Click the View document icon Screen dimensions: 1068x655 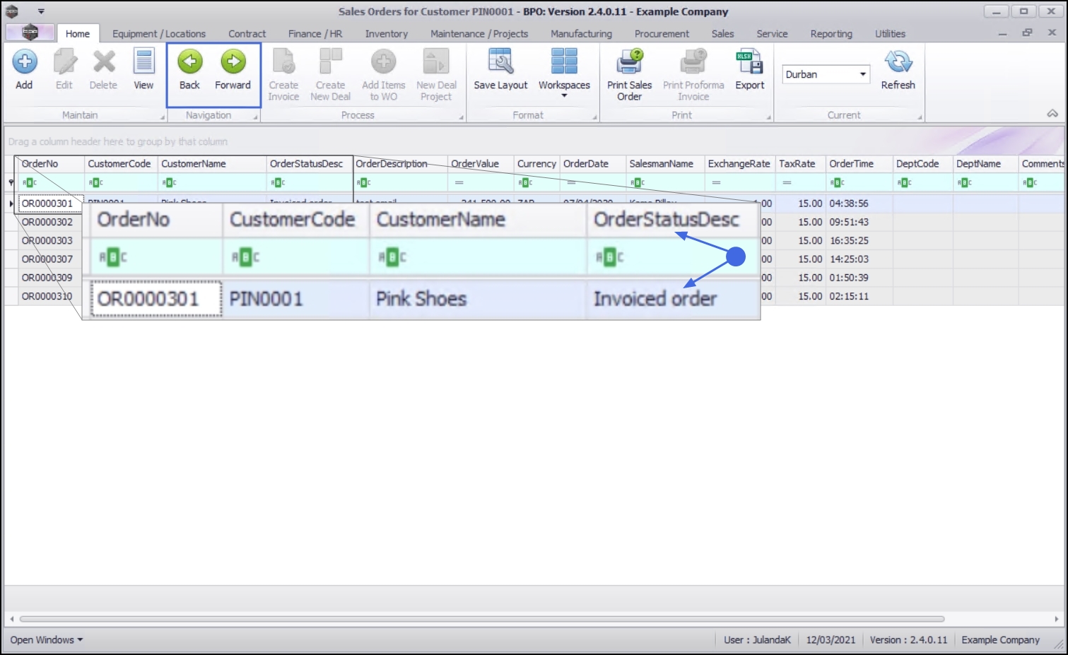[x=143, y=62]
